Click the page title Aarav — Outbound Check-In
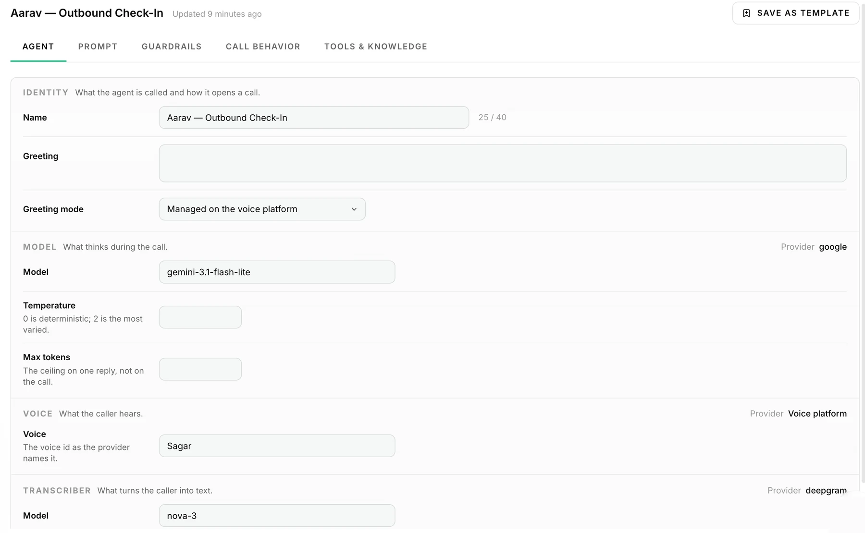 pos(87,13)
